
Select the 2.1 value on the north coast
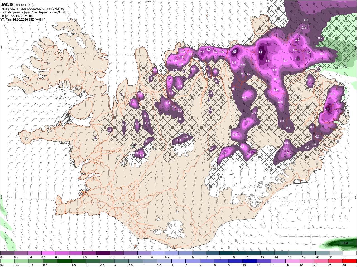pos(202,52)
